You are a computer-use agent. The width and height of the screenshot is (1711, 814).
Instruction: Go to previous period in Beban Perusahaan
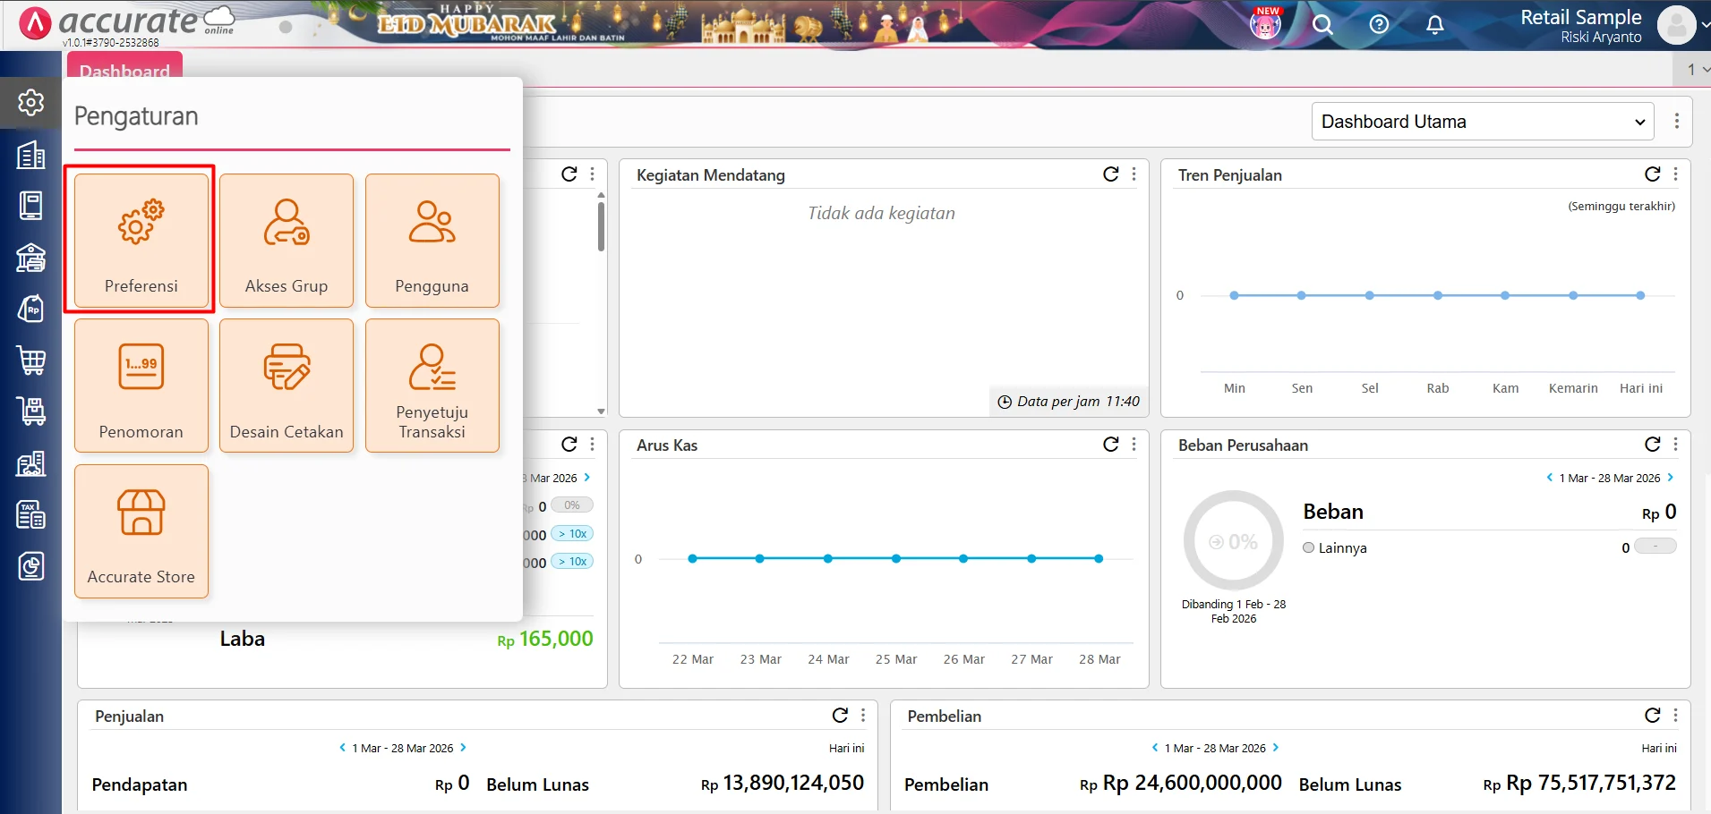(x=1550, y=478)
